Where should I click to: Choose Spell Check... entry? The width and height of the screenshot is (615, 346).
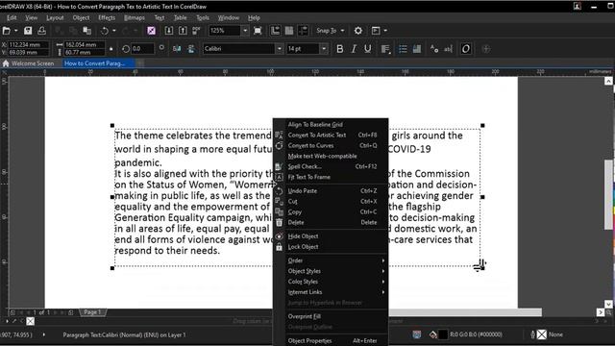[331, 166]
